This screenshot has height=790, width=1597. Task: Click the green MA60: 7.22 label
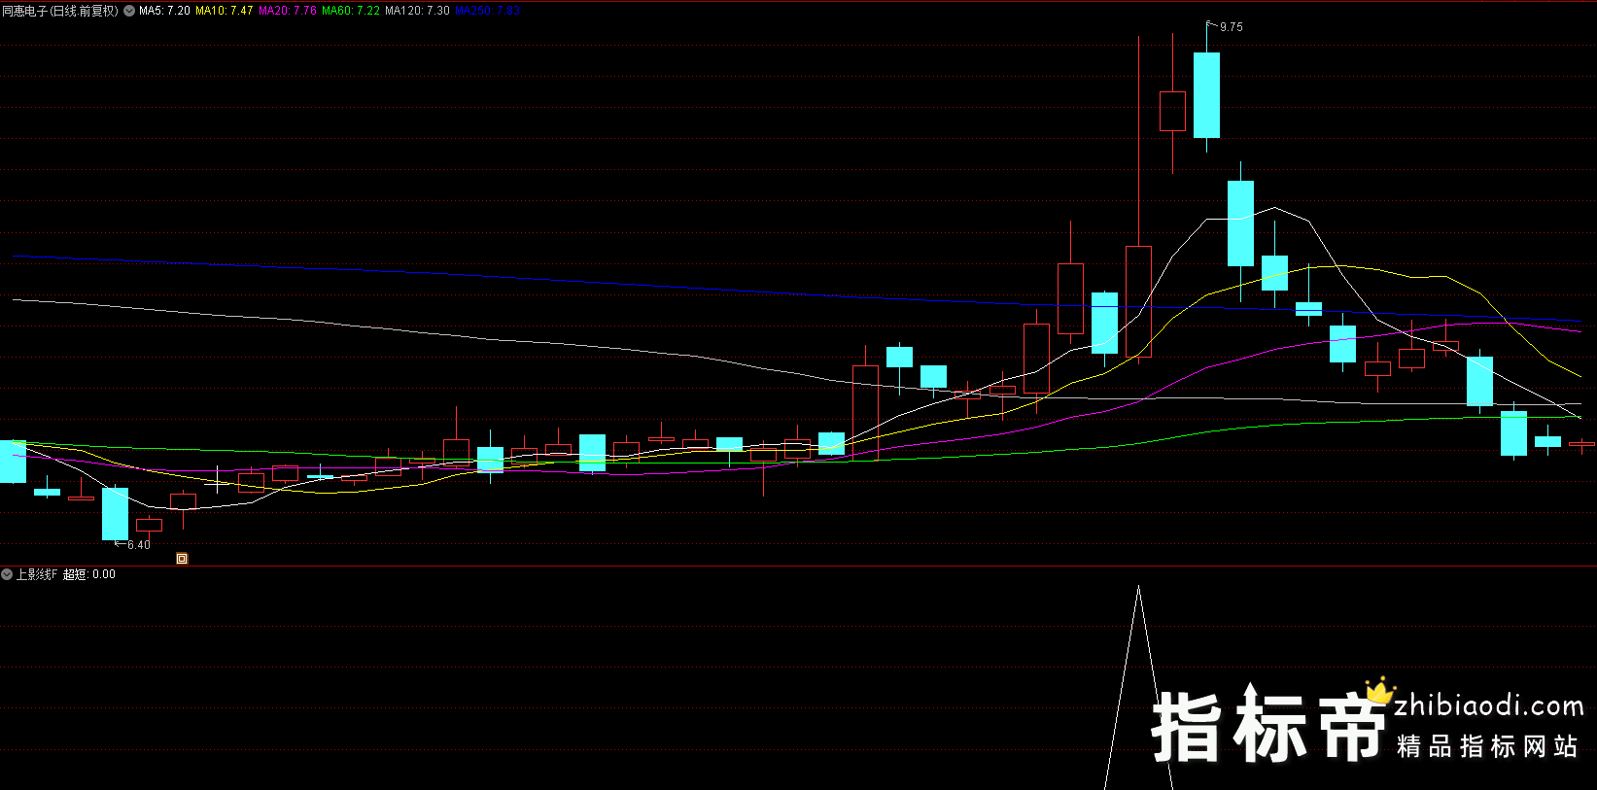351,11
